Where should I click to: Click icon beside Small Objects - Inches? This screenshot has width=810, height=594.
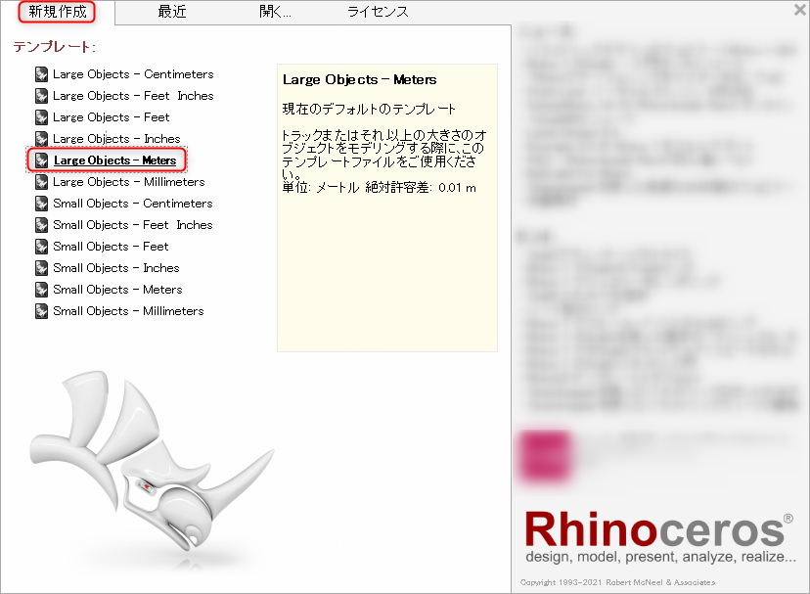pyautogui.click(x=42, y=268)
